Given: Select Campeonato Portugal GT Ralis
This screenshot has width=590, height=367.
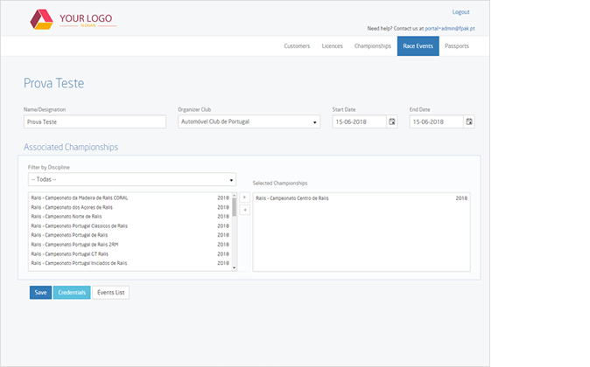Looking at the screenshot, I should click(x=130, y=254).
